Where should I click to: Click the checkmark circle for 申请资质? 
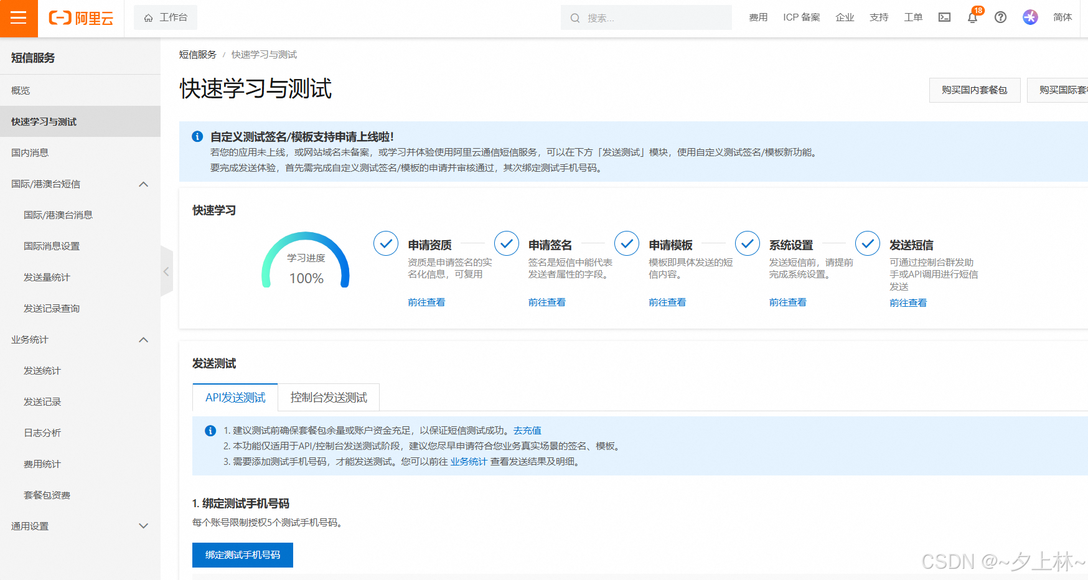click(386, 243)
